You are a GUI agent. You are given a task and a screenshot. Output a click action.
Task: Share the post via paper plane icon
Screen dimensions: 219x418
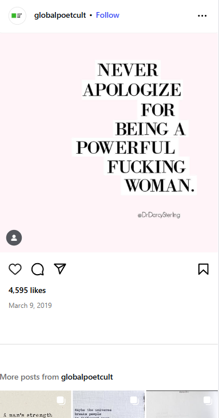coord(60,269)
